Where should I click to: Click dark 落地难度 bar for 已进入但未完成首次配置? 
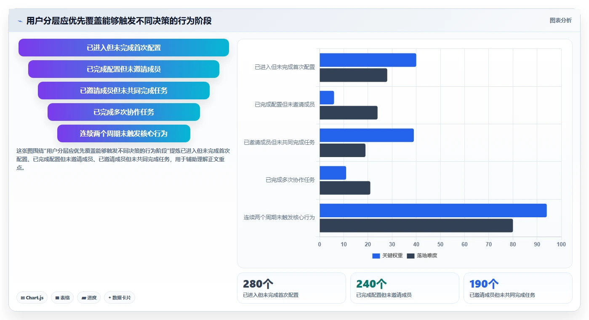pos(353,75)
